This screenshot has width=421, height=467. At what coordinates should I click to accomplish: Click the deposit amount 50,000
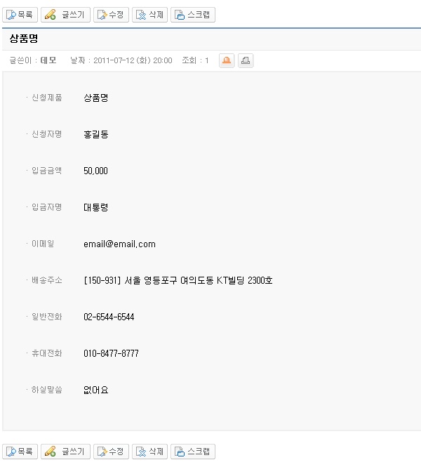click(95, 171)
